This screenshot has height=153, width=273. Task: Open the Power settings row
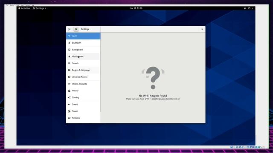coord(83,111)
